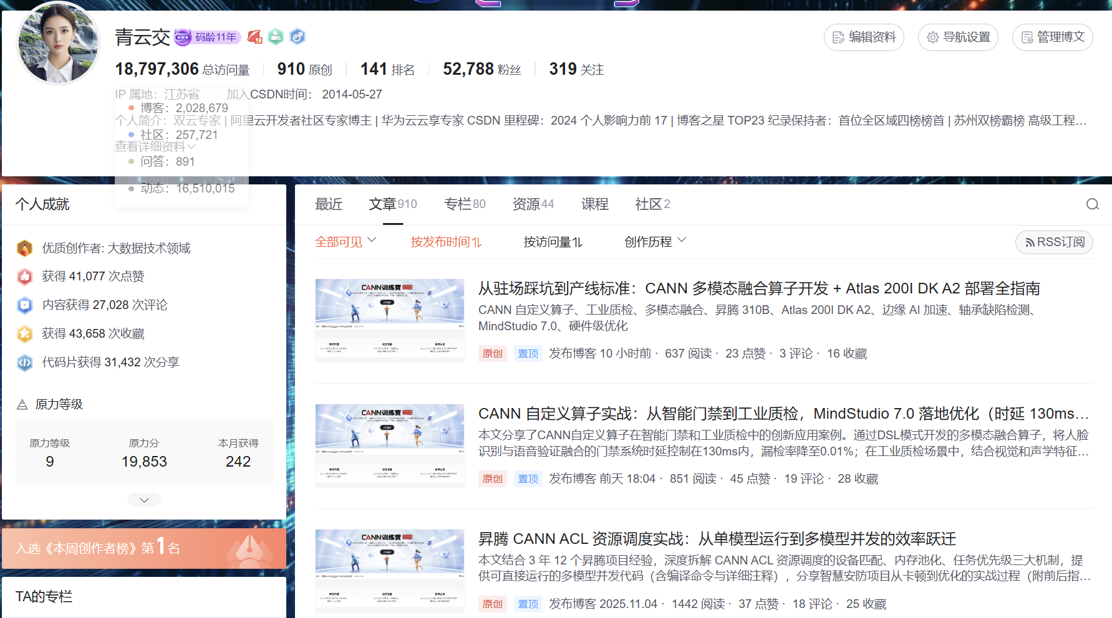The image size is (1112, 618).
Task: Click the green badge icon beside username
Action: point(276,37)
